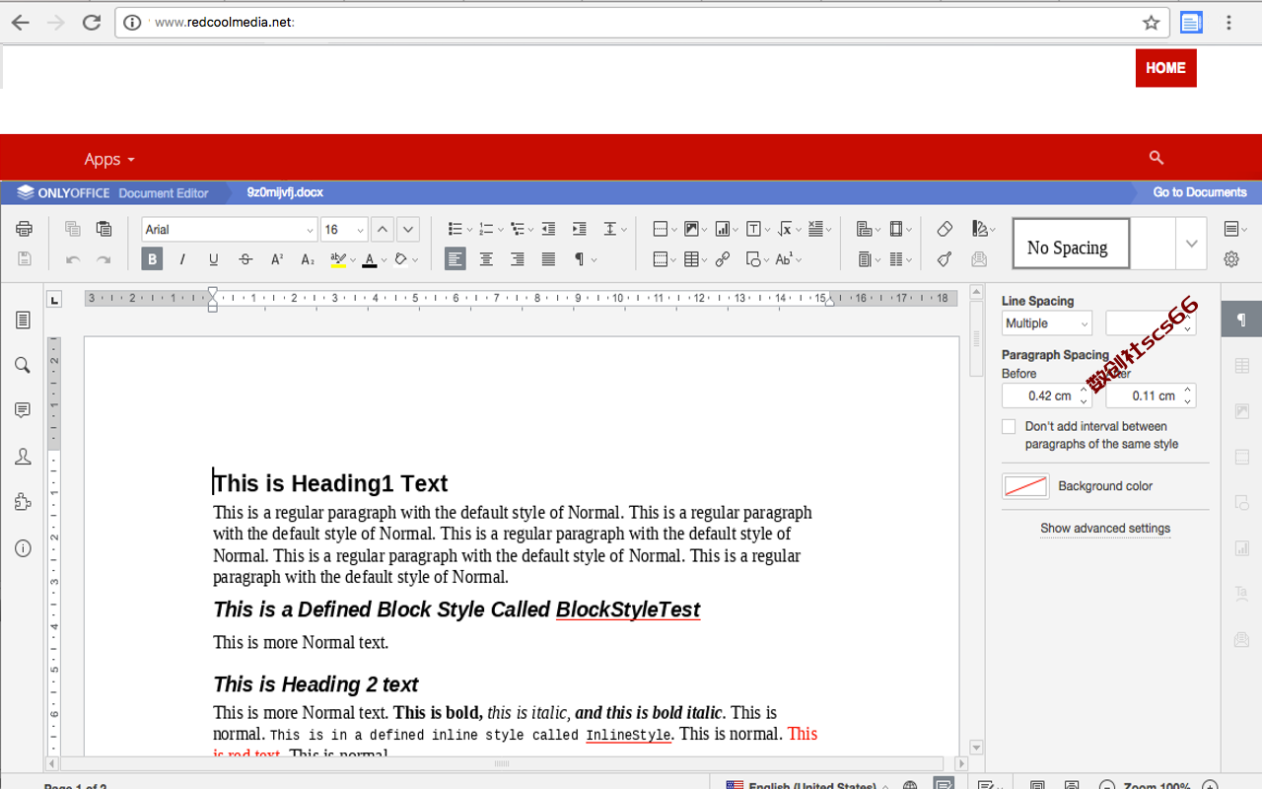Click the HOME button
This screenshot has height=789, width=1262.
pyautogui.click(x=1165, y=68)
